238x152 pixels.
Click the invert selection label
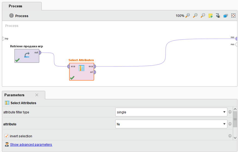(x=21, y=136)
